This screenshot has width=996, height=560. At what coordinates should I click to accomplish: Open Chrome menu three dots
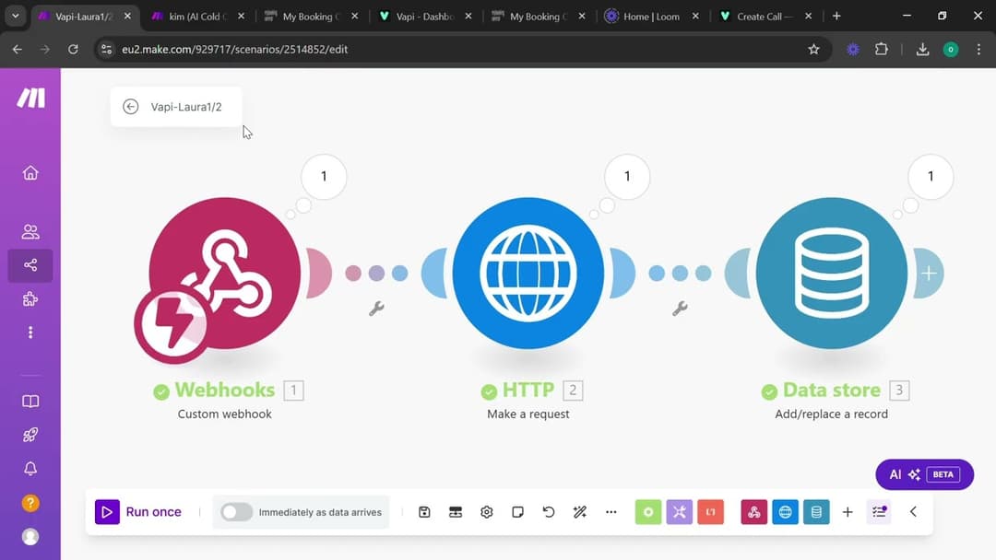pos(978,50)
